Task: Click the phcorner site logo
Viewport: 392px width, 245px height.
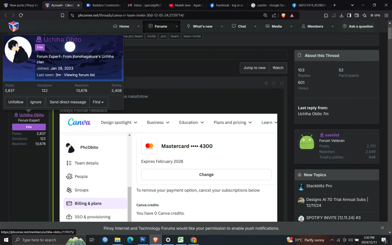Action: (13, 26)
